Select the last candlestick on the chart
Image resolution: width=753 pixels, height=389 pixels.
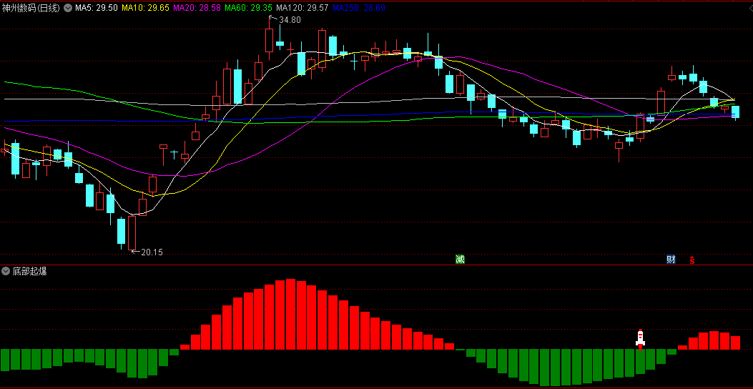click(x=735, y=112)
